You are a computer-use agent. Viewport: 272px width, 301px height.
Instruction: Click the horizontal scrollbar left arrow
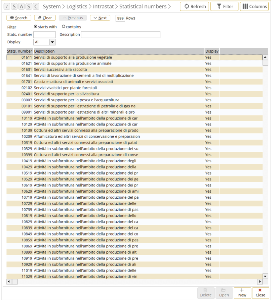pyautogui.click(x=9, y=281)
